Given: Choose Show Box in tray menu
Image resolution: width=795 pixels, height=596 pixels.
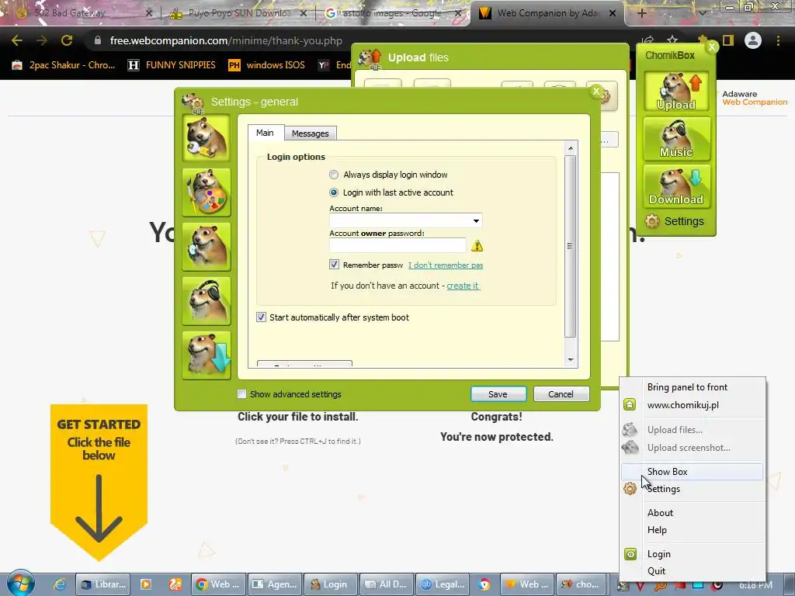Looking at the screenshot, I should click(x=693, y=472).
